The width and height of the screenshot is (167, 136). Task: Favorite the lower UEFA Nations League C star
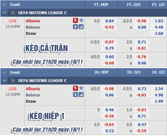coord(13,80)
